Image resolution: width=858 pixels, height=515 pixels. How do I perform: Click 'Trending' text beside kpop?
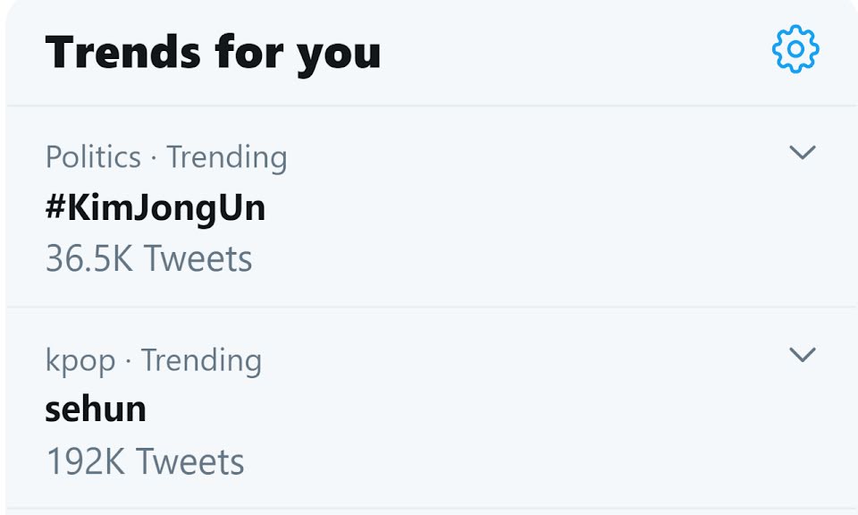pos(201,360)
